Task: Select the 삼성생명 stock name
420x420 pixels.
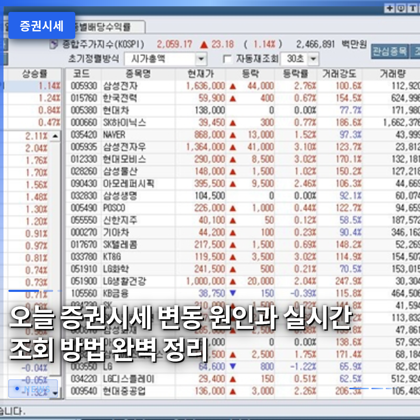Action: [120, 196]
